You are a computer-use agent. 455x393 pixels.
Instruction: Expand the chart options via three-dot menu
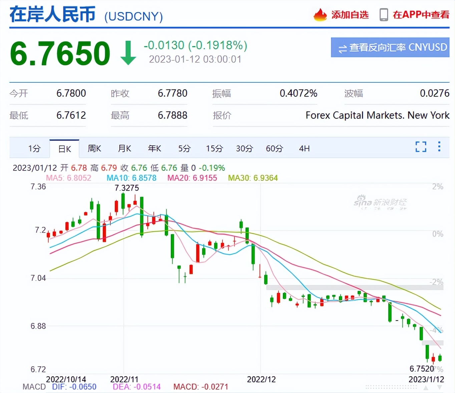click(x=439, y=147)
